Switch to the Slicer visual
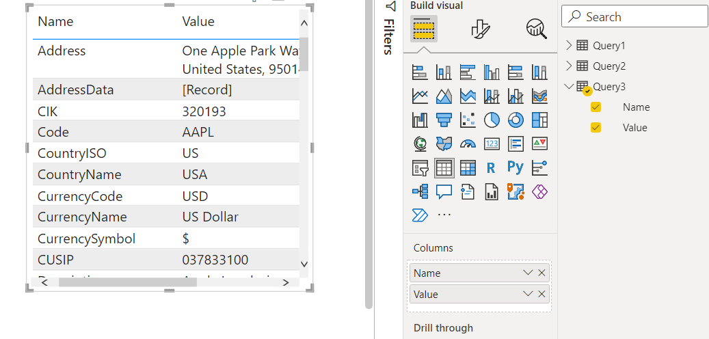The height and width of the screenshot is (339, 709). pyautogui.click(x=420, y=167)
